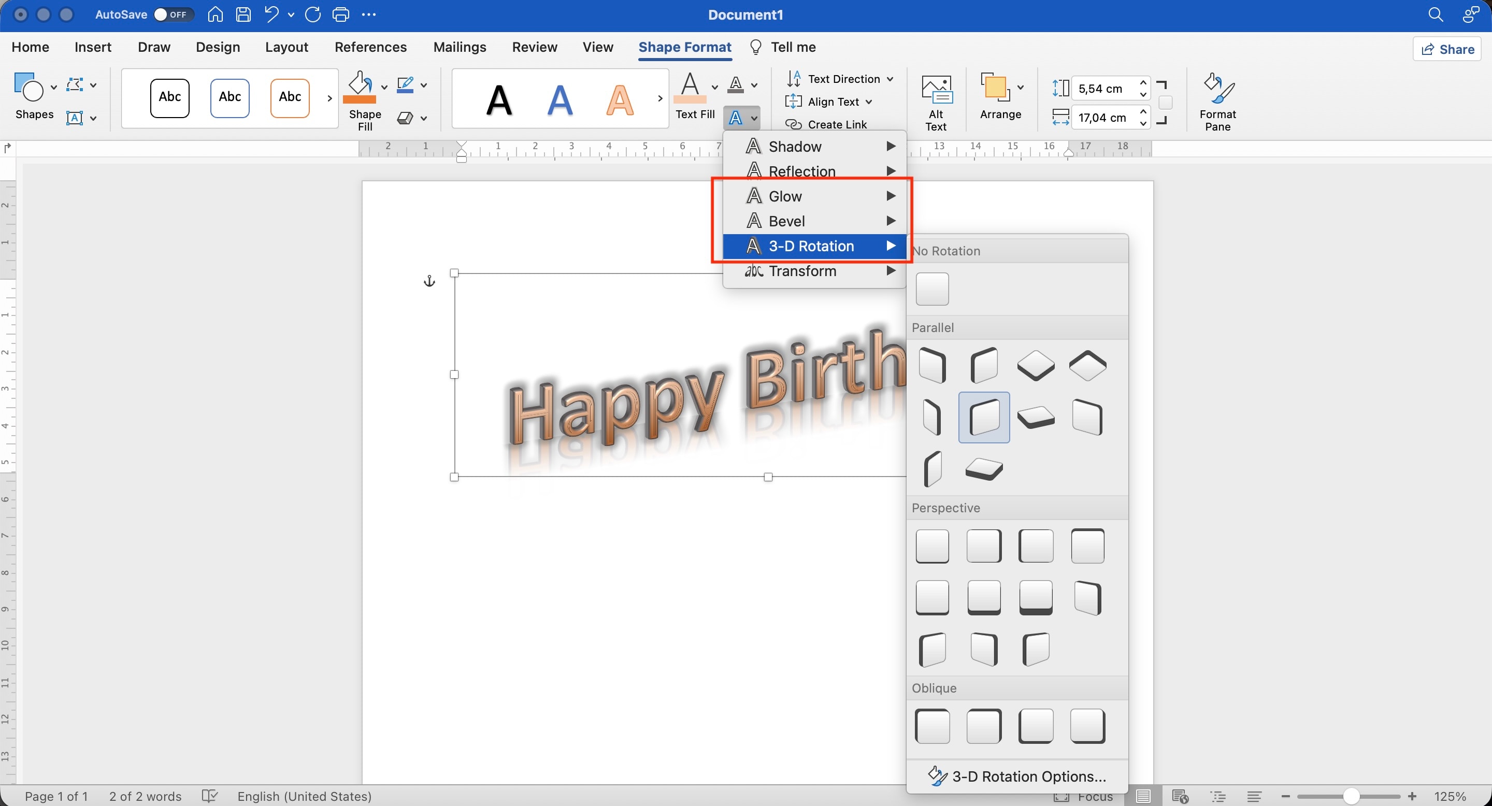1492x806 pixels.
Task: Apply the blue A WordArt style
Action: point(560,99)
